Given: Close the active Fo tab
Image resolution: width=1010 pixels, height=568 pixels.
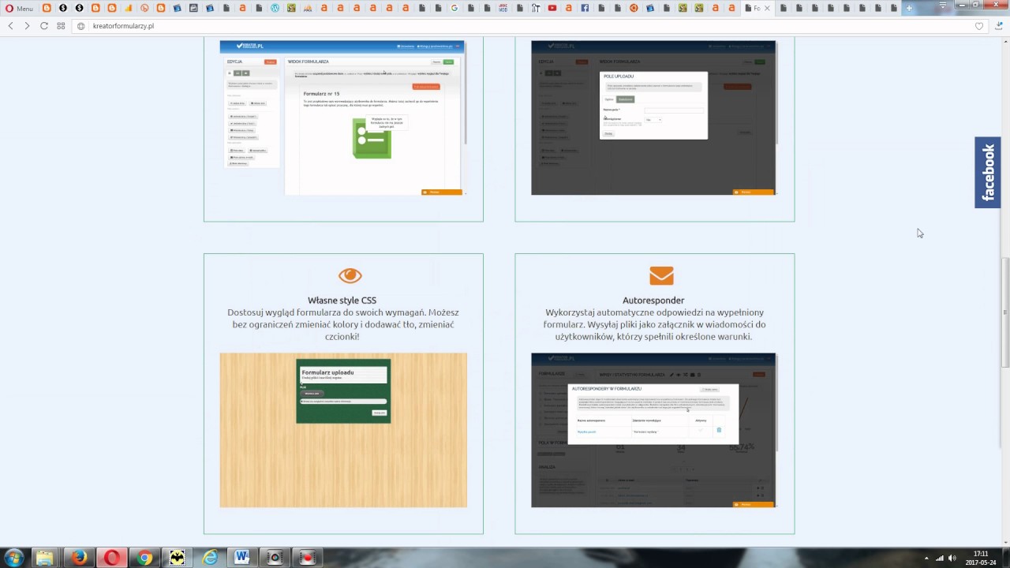Looking at the screenshot, I should (767, 8).
